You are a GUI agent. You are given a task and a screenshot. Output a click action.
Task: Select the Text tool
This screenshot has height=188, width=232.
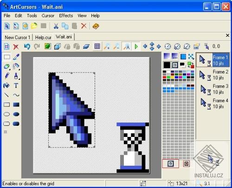[x=16, y=85]
